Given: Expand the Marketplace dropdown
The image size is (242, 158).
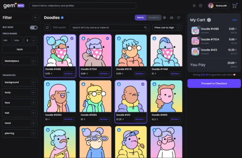Looking at the screenshot, I should click(20, 61).
